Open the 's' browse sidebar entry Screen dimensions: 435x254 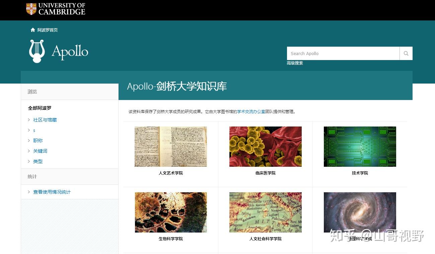pyautogui.click(x=34, y=130)
